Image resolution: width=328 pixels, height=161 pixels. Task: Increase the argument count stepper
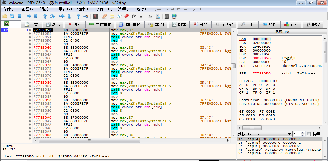(x=303, y=133)
